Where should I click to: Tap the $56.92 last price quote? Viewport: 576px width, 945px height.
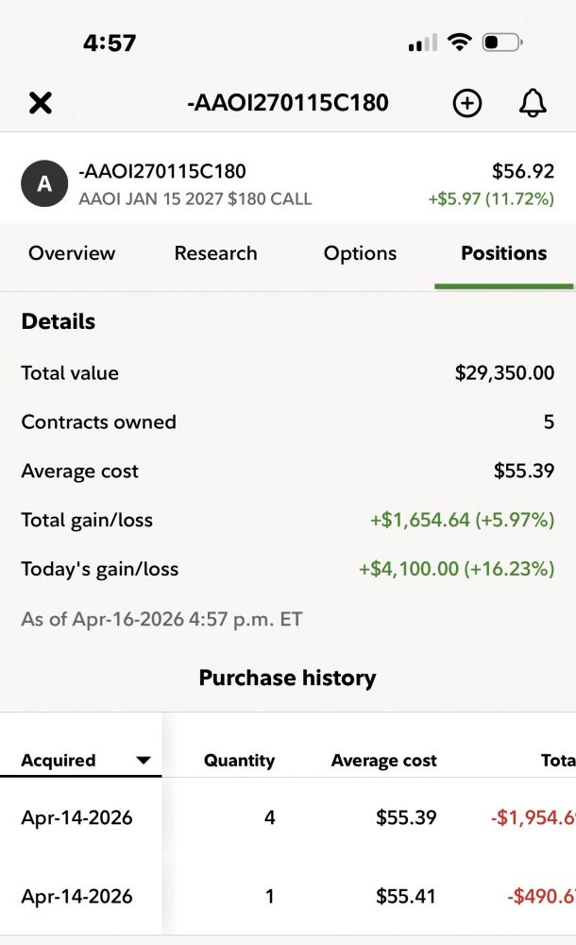(522, 171)
